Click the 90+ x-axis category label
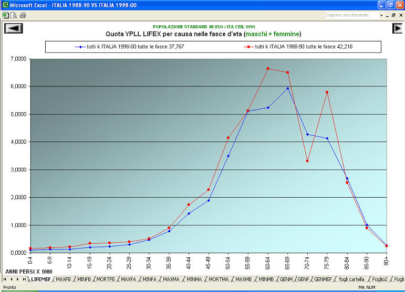405x292 pixels. [387, 261]
